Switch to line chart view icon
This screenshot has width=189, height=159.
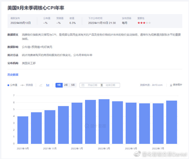pyautogui.click(x=41, y=85)
